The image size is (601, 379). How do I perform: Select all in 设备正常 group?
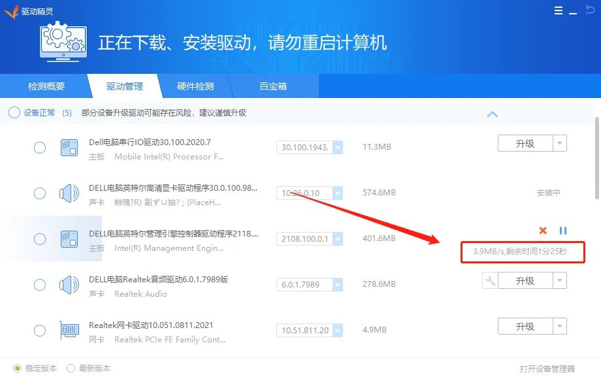point(14,112)
